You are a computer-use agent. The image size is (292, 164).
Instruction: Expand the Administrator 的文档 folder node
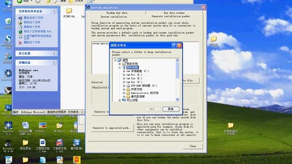[124, 93]
